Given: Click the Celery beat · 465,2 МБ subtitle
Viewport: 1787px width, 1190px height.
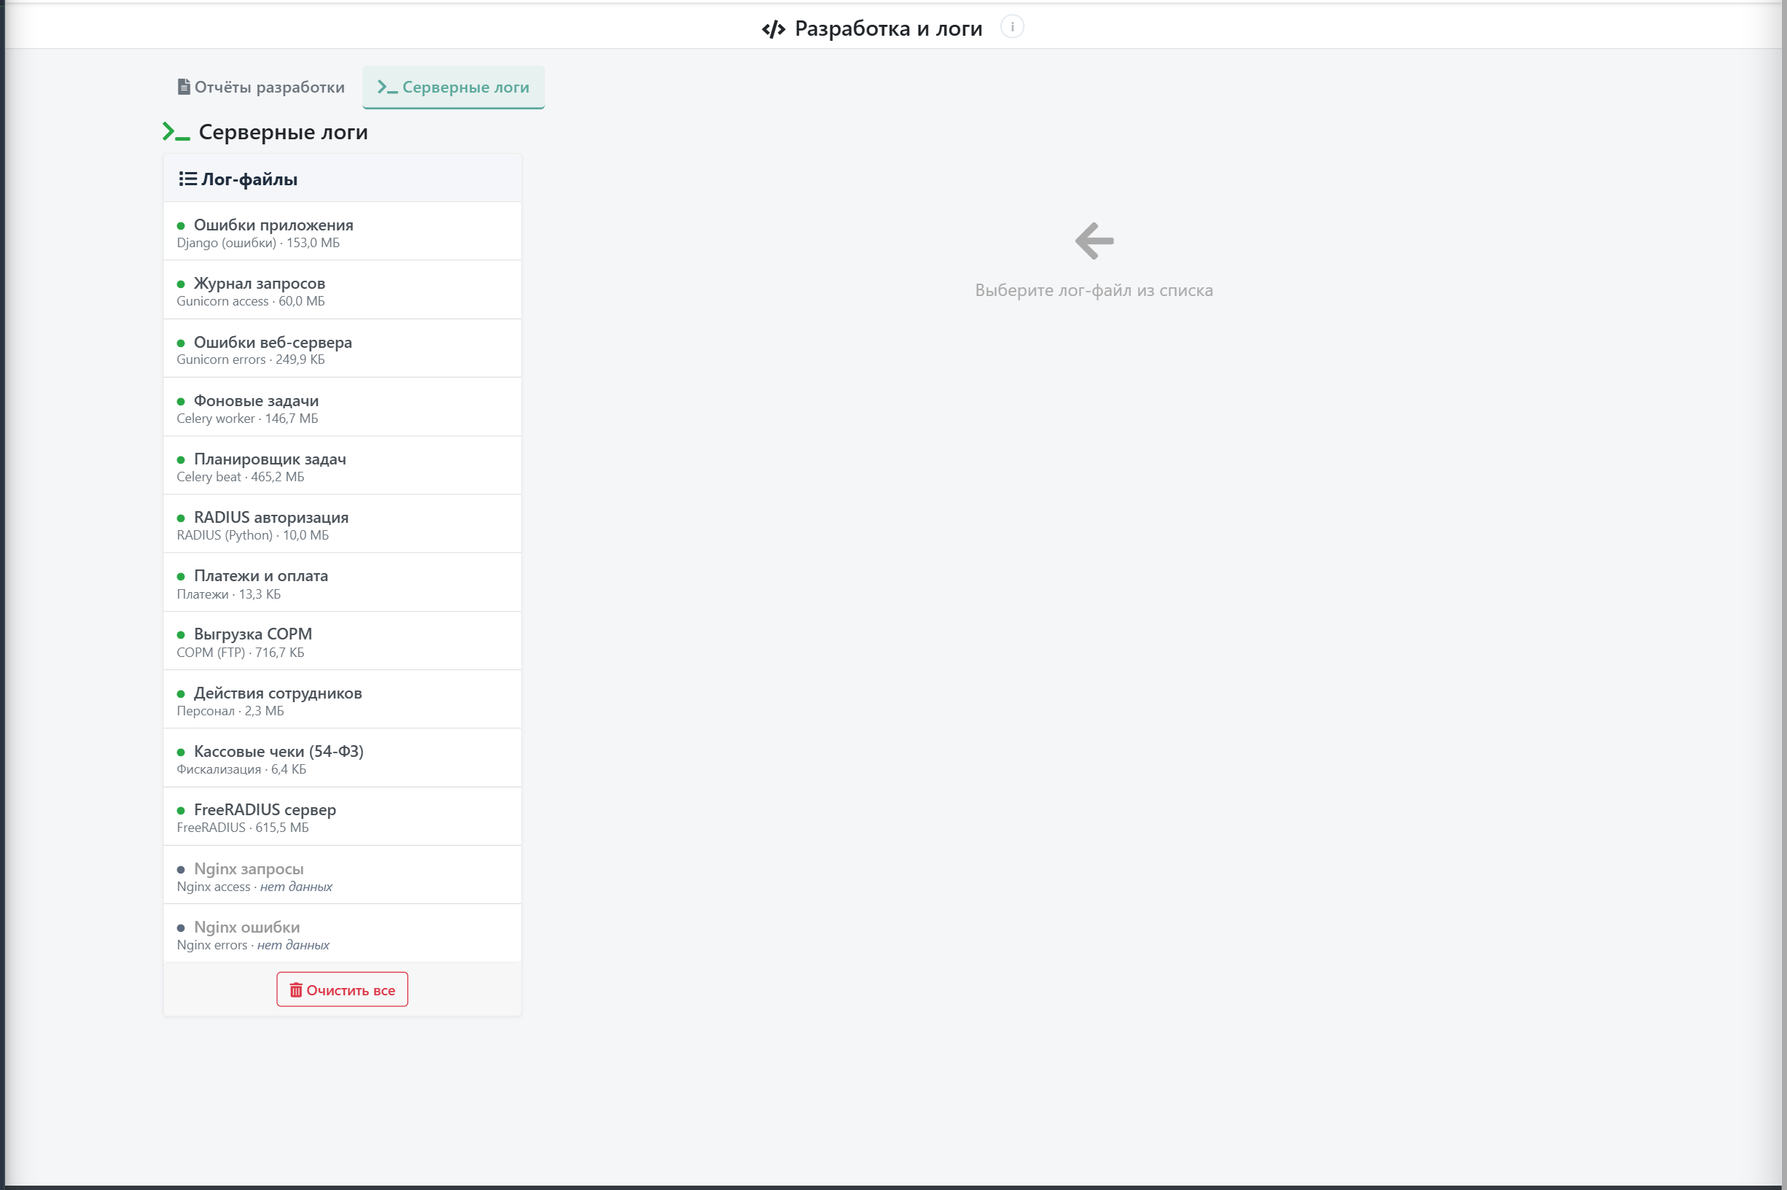Looking at the screenshot, I should [241, 477].
